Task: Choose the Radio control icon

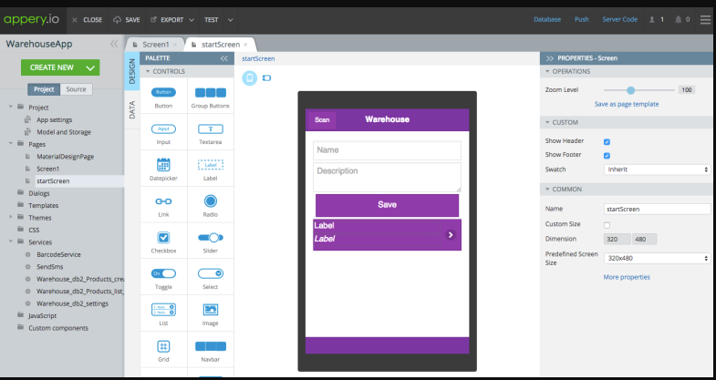Action: [211, 200]
